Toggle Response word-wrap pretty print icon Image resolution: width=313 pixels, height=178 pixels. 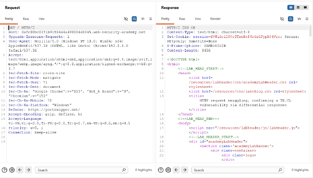tap(290, 19)
